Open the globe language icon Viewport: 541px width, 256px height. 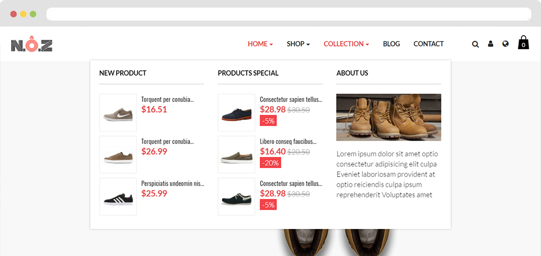[505, 44]
